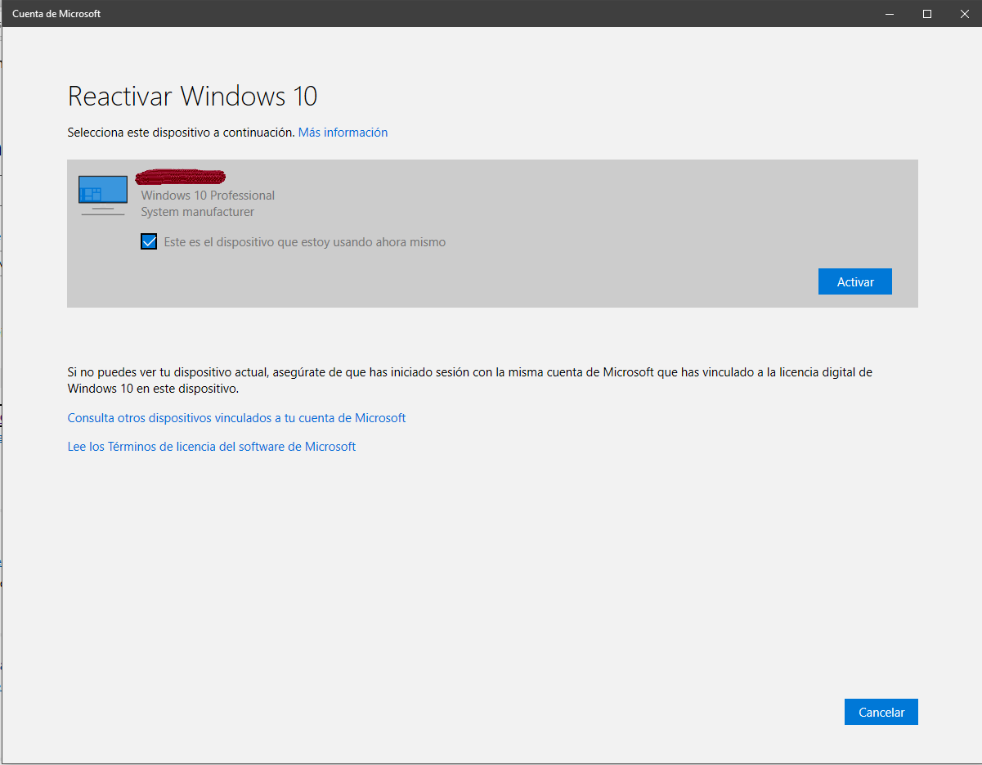982x765 pixels.
Task: Select 'Selecciona este dispositivo a continuación' text
Action: coord(181,132)
